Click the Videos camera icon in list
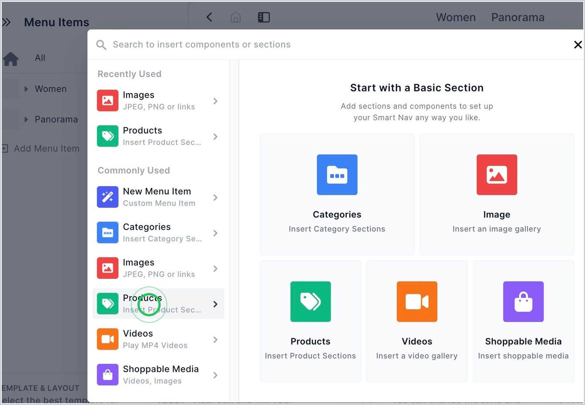The image size is (585, 405). [108, 339]
